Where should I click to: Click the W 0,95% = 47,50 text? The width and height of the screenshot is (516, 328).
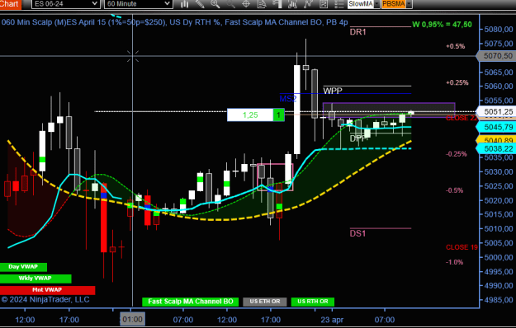click(442, 25)
